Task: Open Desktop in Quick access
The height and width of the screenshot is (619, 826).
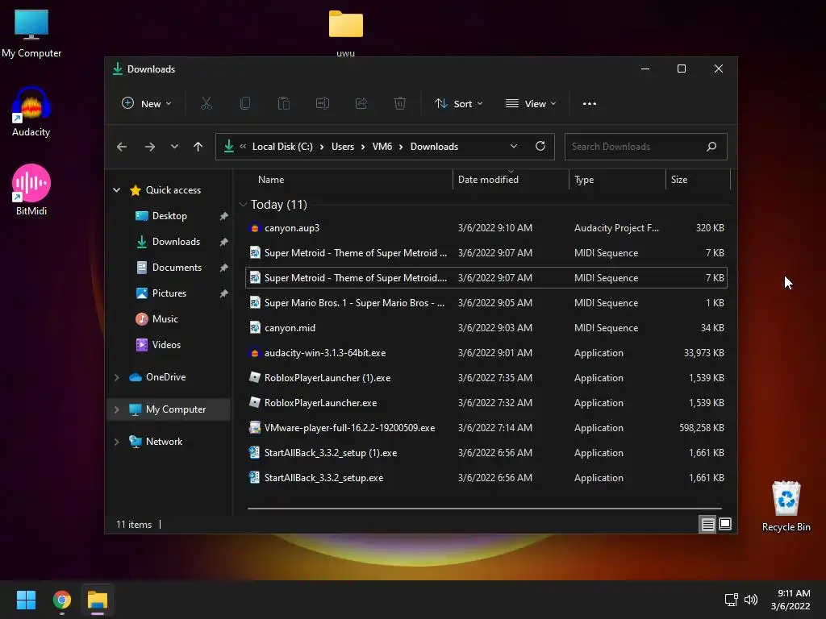Action: click(x=169, y=216)
